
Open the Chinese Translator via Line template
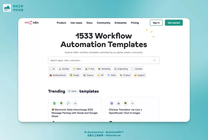tap(125, 111)
